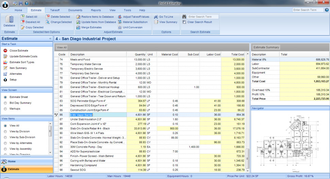This screenshot has width=330, height=179.
Task: Click the Adjust Takeoff Values icon
Action: (x=120, y=17)
